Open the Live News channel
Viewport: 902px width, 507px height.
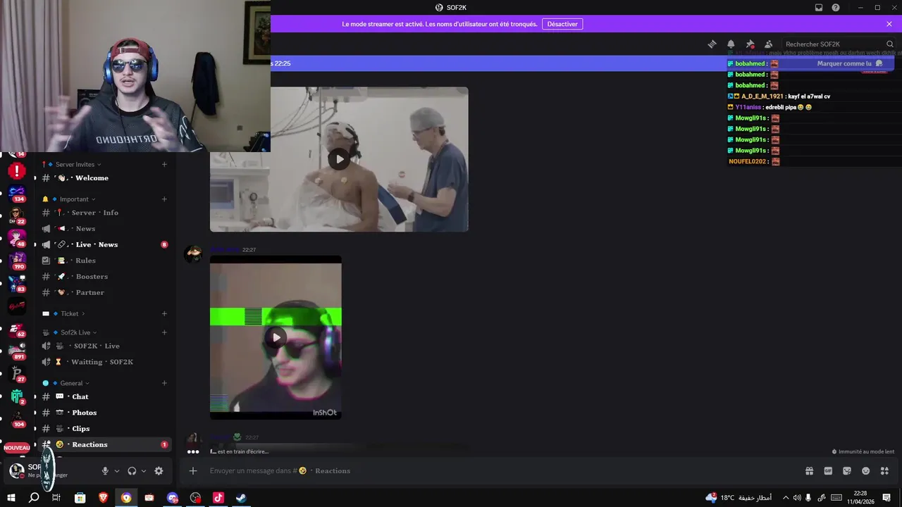point(104,244)
